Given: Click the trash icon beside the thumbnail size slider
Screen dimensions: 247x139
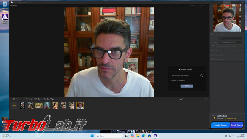Looking at the screenshot, I should (206, 99).
